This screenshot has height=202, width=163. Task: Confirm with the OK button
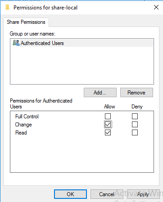70,194
